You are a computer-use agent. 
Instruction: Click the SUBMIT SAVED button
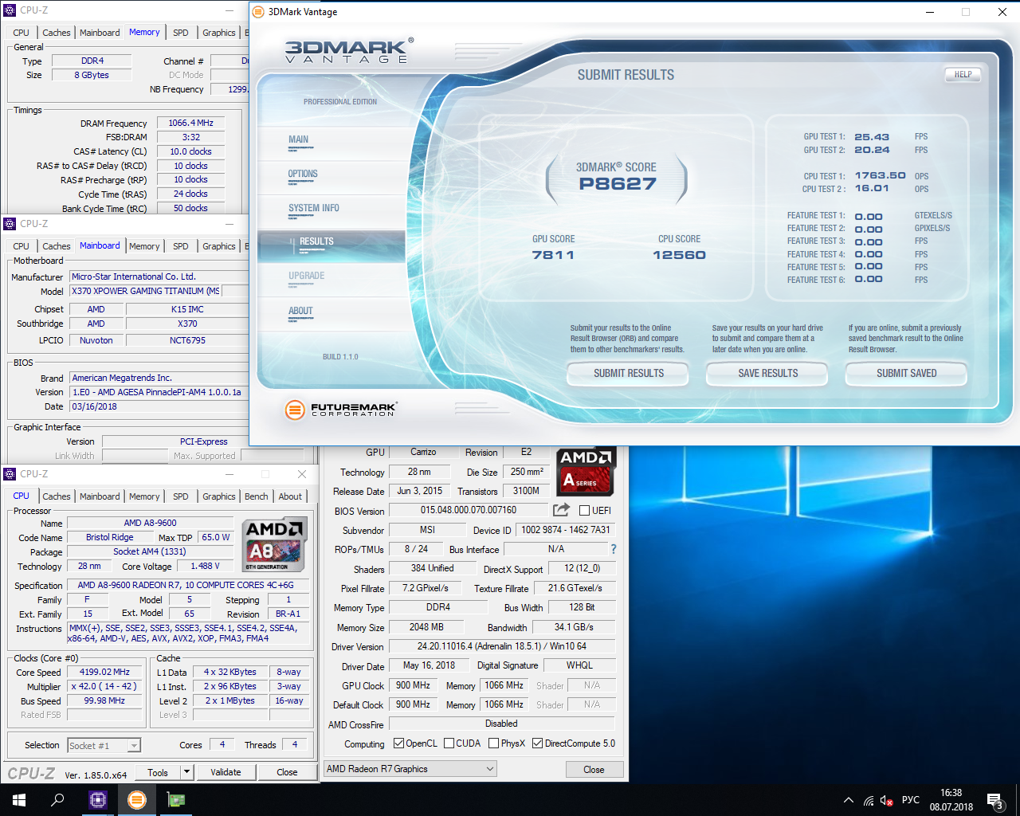click(906, 373)
